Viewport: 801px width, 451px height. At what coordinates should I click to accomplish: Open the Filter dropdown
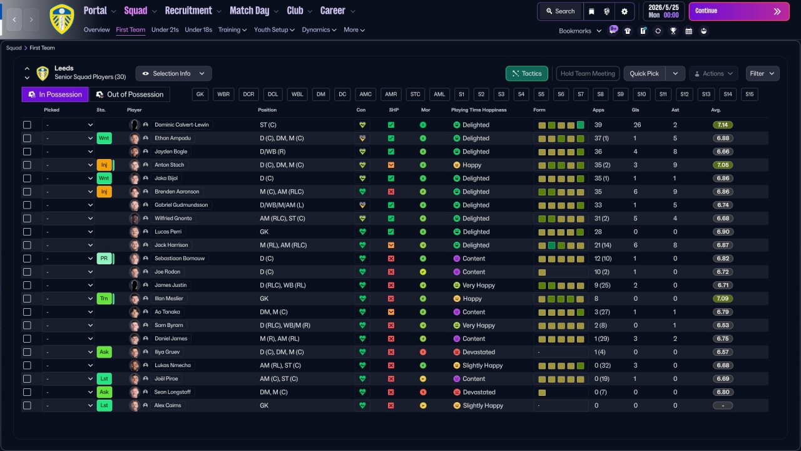click(x=762, y=73)
